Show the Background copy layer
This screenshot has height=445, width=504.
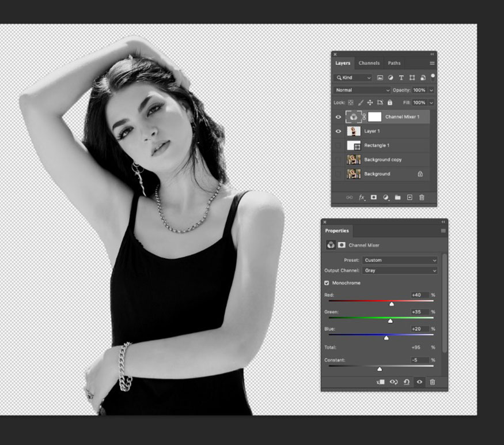pyautogui.click(x=338, y=160)
